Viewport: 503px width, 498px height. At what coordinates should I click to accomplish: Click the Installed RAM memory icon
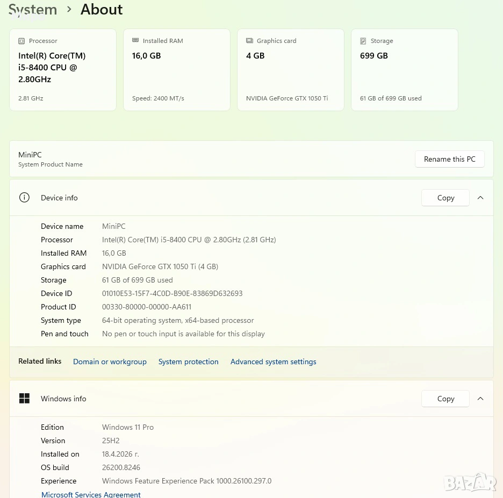135,41
